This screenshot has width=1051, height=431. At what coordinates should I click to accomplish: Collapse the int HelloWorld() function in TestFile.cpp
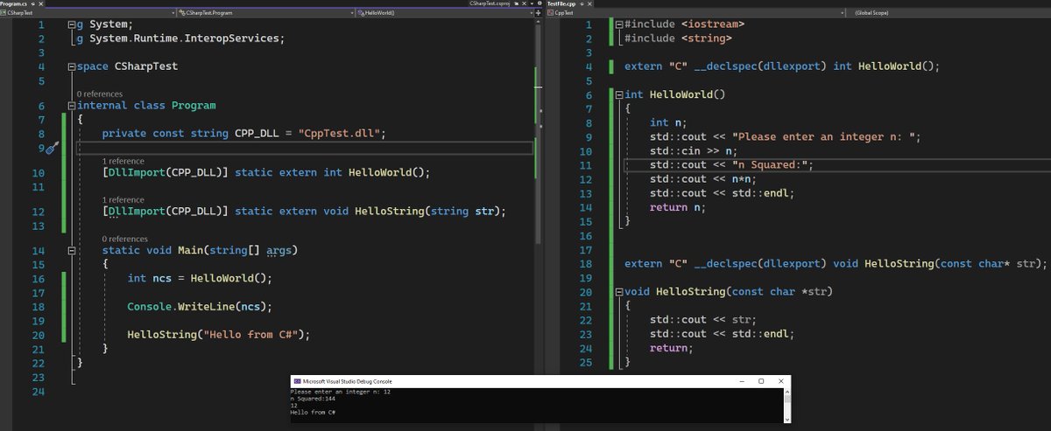point(619,94)
